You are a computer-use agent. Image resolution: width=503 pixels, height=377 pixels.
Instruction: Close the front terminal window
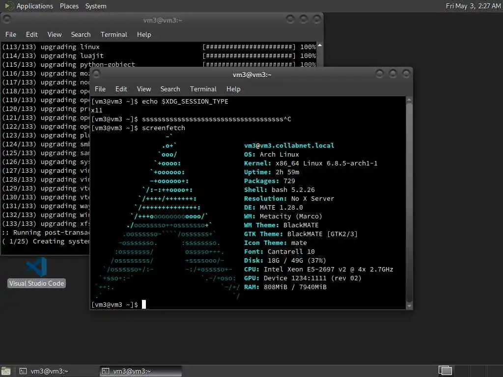[x=406, y=74]
